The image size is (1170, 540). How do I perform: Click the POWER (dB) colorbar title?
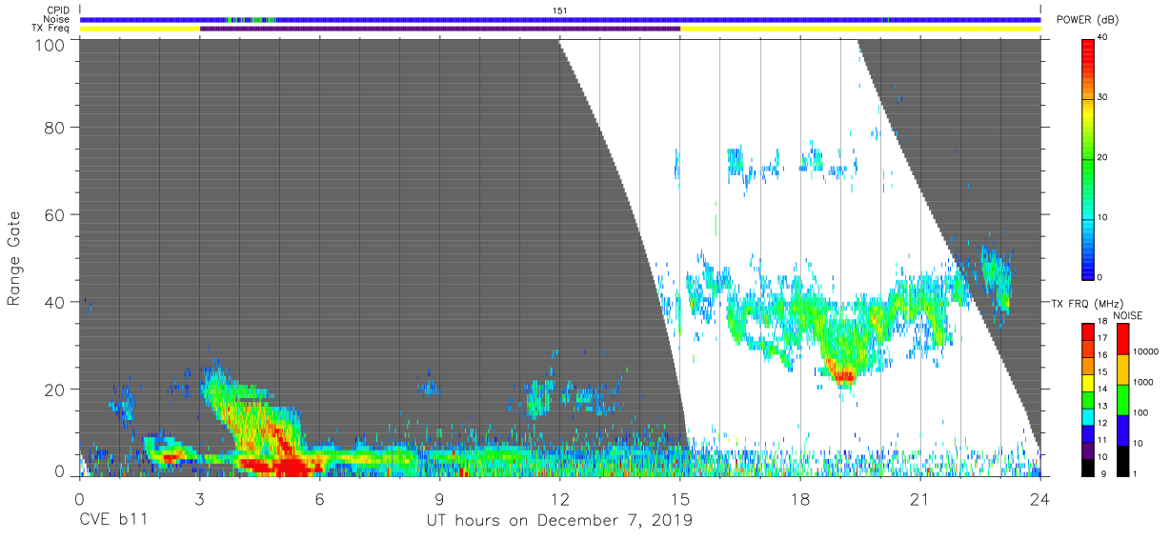tap(1088, 20)
